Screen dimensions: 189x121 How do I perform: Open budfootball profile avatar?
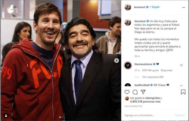128,85
